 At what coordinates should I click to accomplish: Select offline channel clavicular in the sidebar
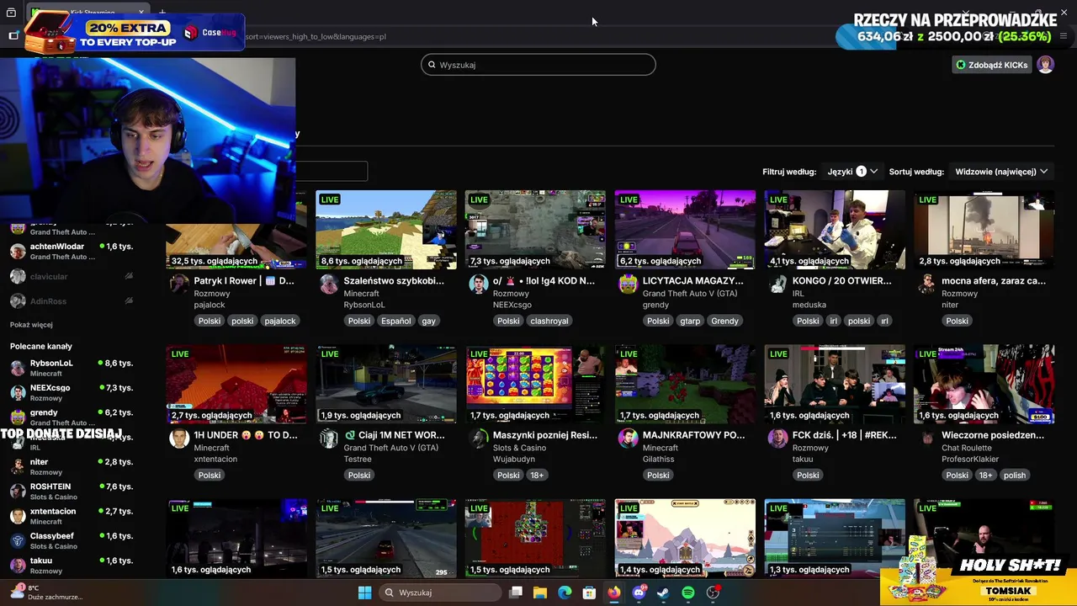[72, 276]
